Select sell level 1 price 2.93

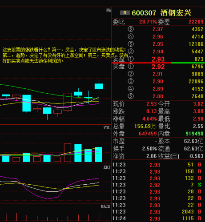pyautogui.click(x=158, y=59)
